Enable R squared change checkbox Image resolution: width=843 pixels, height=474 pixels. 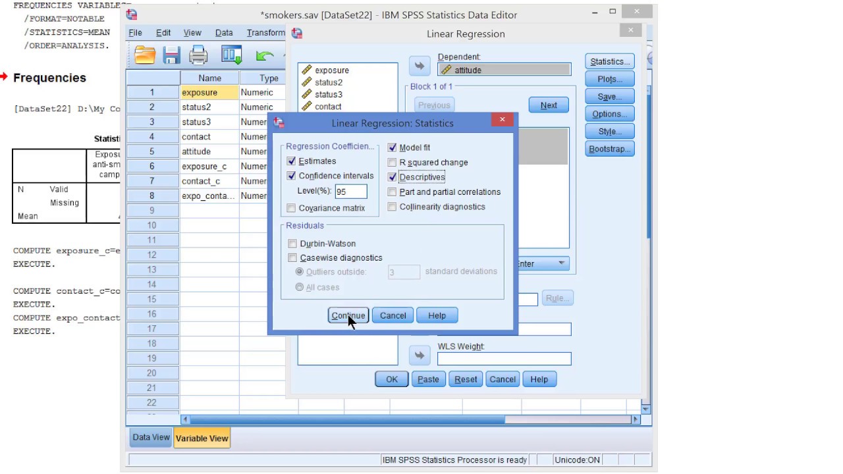(393, 162)
